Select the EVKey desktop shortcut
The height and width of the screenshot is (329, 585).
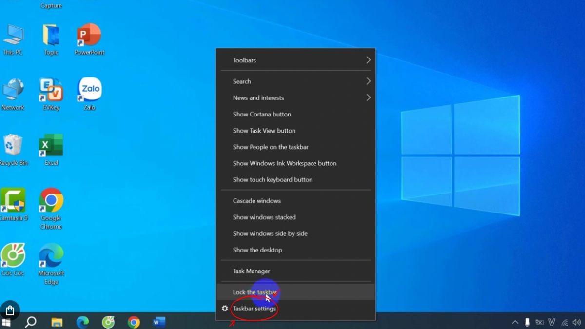tap(51, 94)
